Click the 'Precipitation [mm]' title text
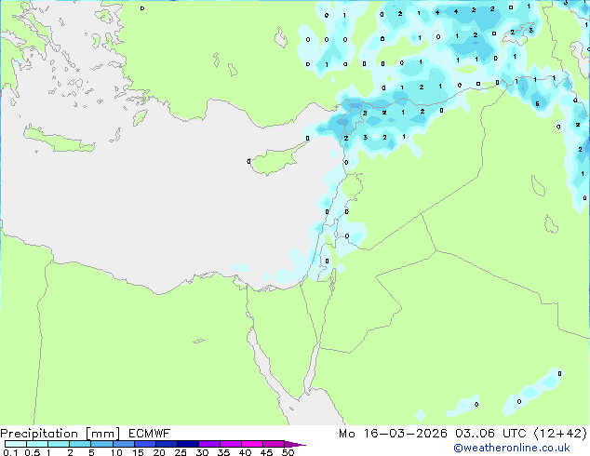This screenshot has height=456, width=590. 60,434
